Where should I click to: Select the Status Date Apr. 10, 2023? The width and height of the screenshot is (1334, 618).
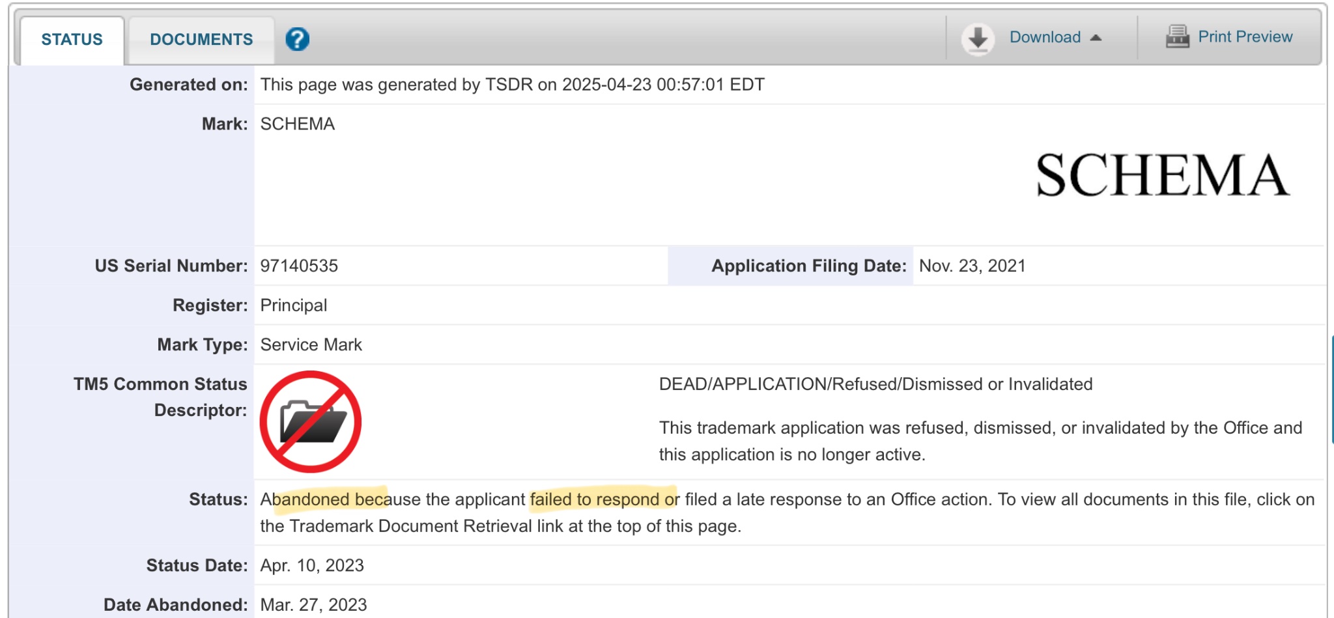[x=312, y=565]
